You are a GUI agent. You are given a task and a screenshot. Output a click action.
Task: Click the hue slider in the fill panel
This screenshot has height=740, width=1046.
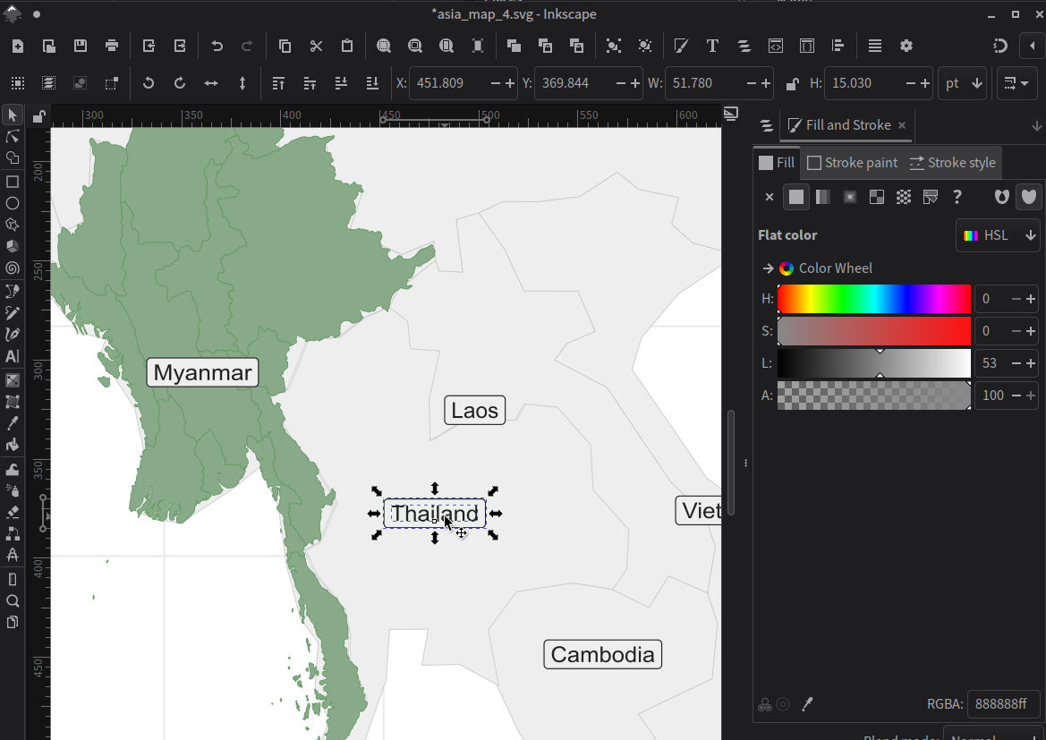pos(874,298)
